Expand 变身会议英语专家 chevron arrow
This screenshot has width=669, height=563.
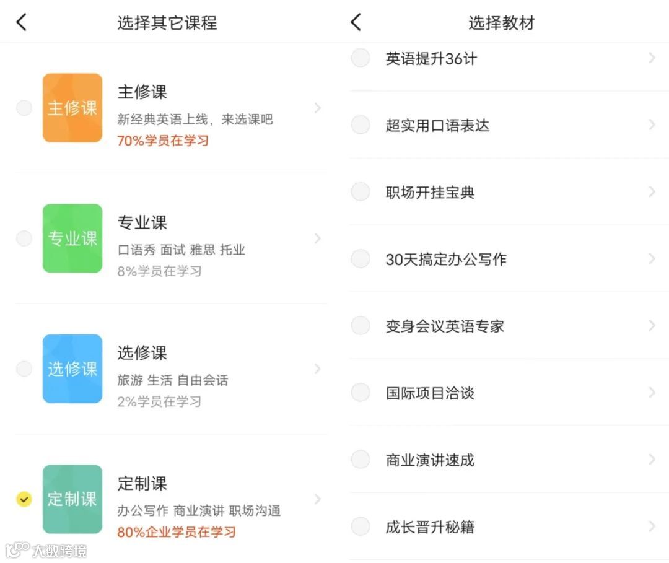[652, 326]
